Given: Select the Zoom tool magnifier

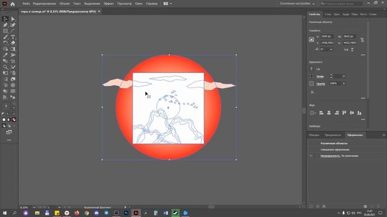Looking at the screenshot, I should point(5,67).
